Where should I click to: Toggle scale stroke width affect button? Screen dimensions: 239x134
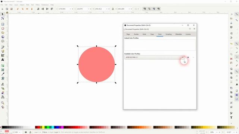point(145,9)
